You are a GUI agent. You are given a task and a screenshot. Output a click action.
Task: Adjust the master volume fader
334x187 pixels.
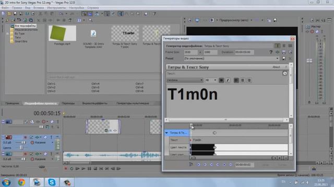(x=309, y=61)
